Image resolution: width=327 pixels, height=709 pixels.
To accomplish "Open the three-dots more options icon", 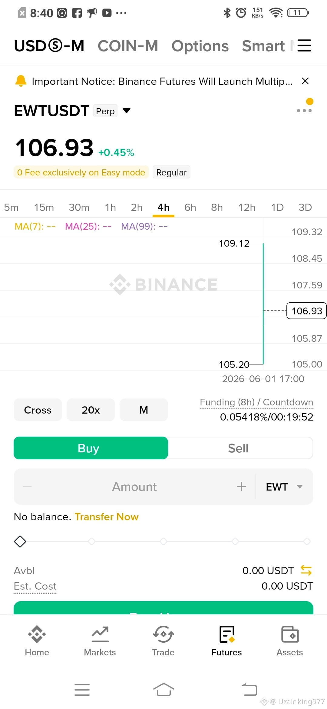I will pos(304,111).
